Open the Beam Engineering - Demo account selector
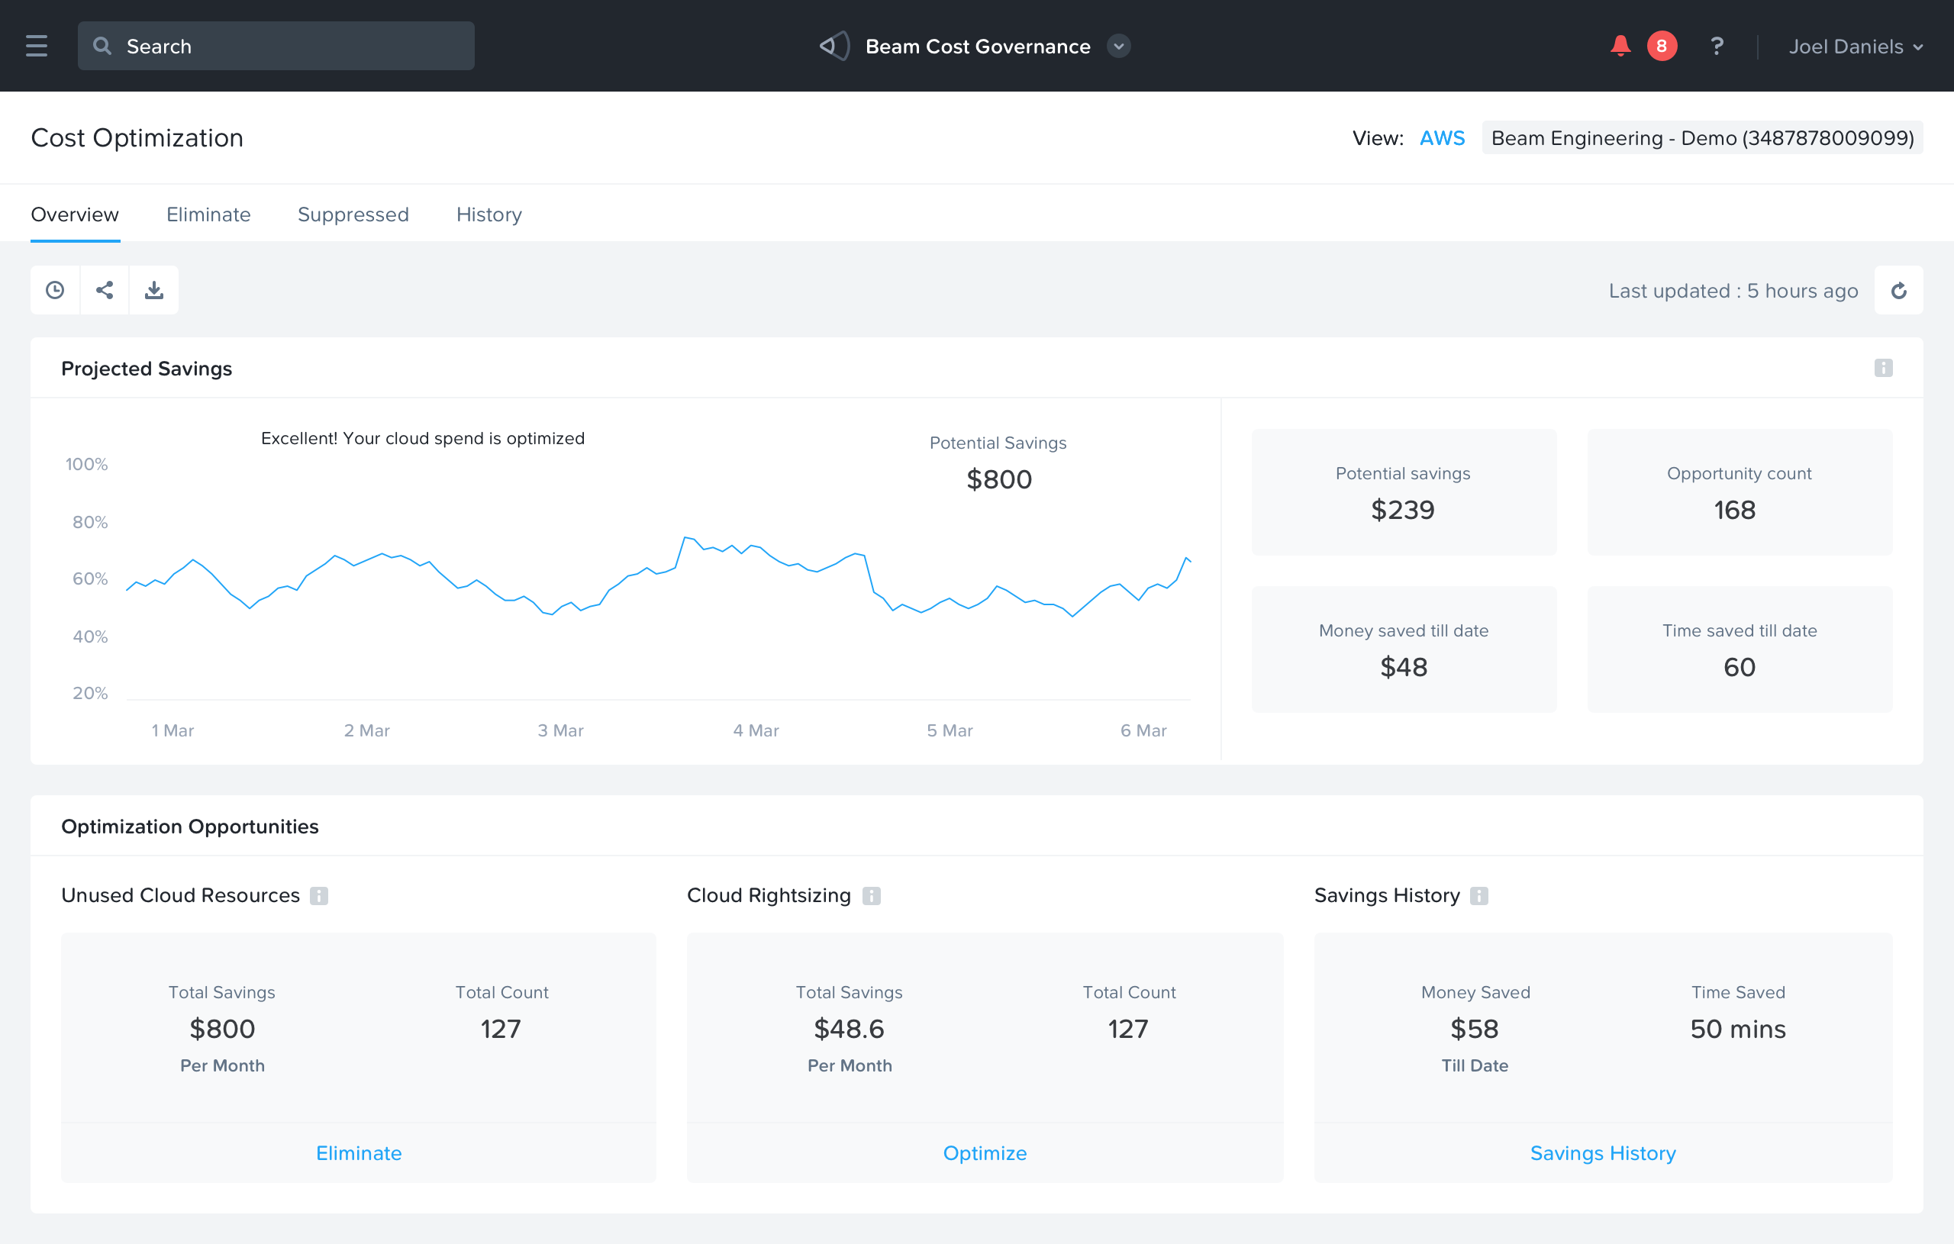Viewport: 1954px width, 1244px height. tap(1701, 138)
